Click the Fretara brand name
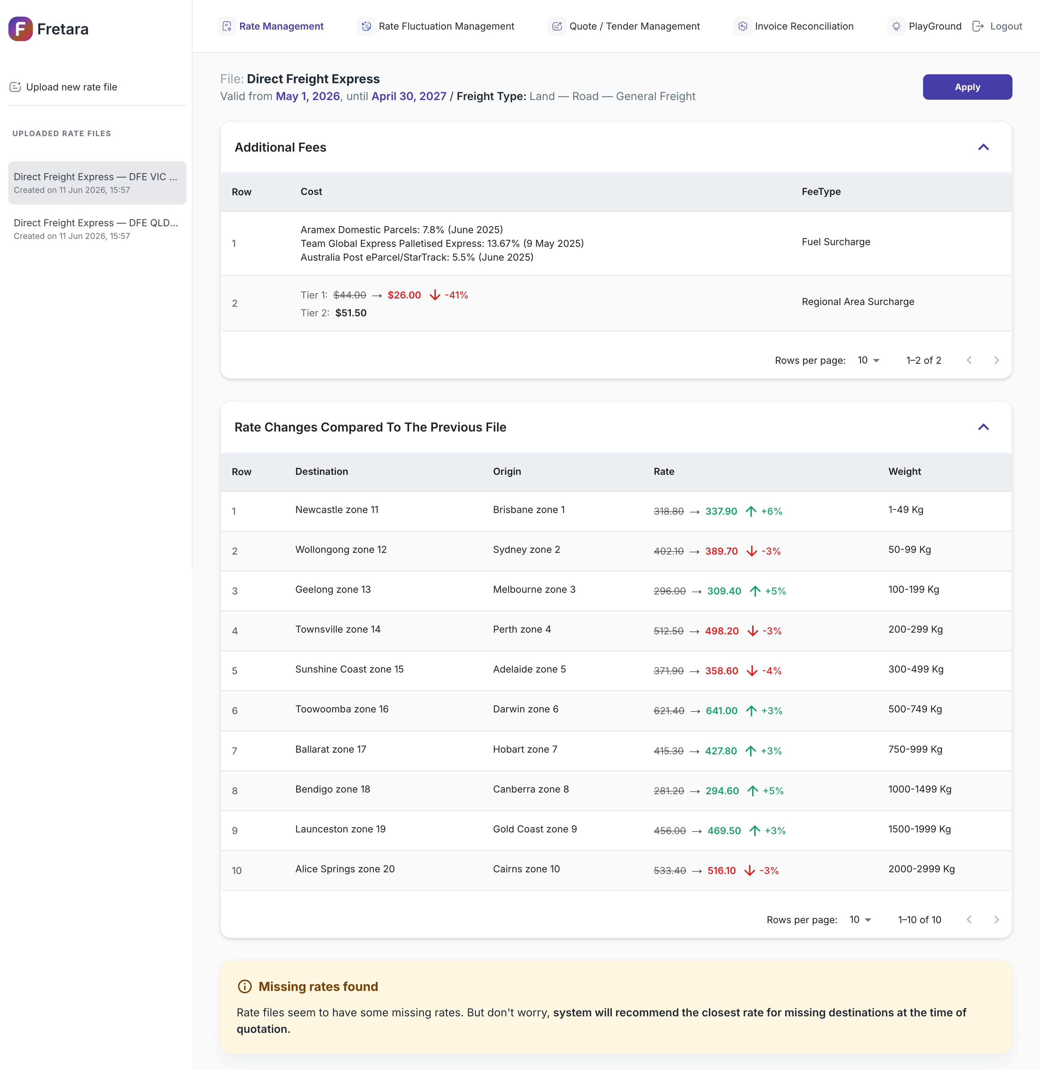 click(63, 29)
